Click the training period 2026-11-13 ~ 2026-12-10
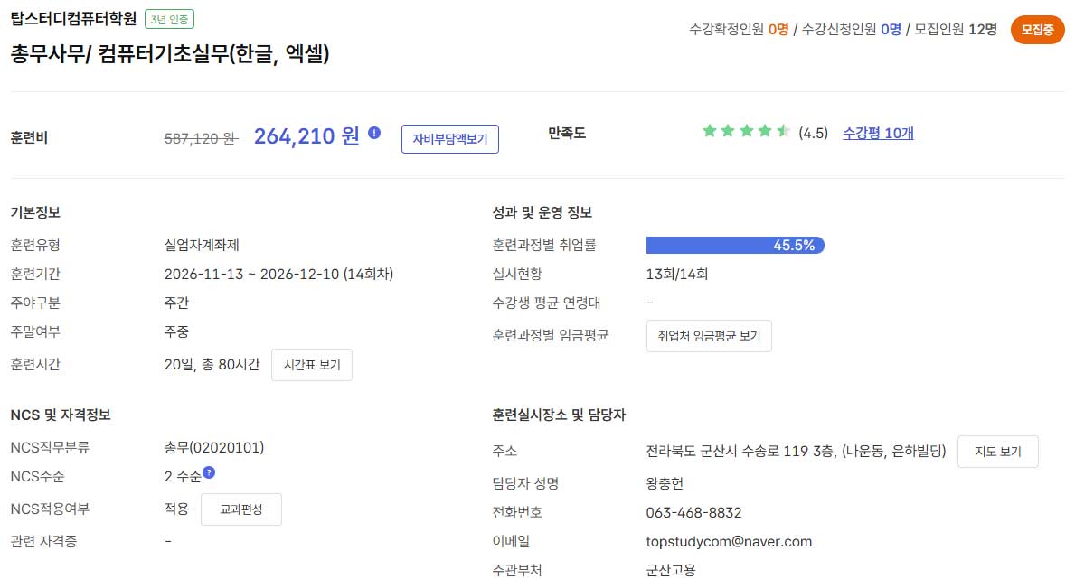Image resolution: width=1075 pixels, height=588 pixels. (x=251, y=275)
